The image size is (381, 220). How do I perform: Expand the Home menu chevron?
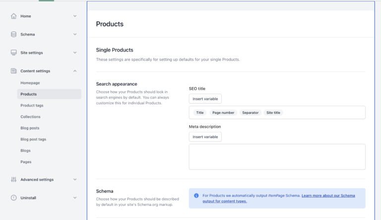[75, 16]
